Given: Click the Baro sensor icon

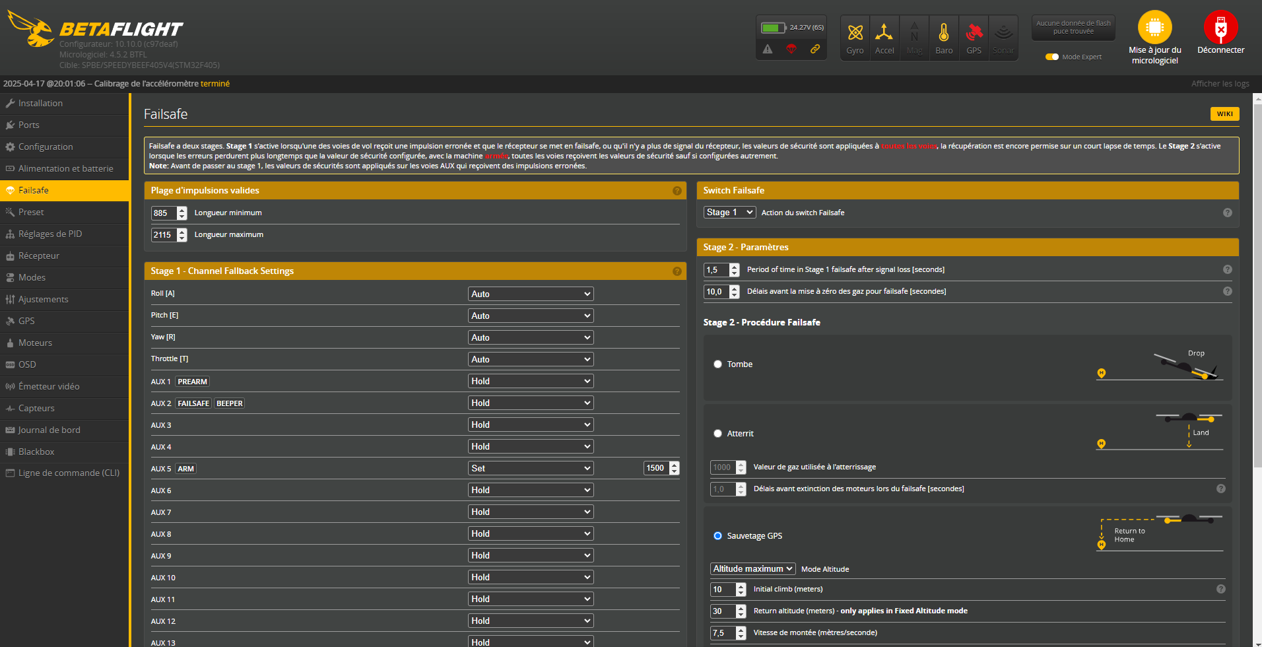Looking at the screenshot, I should coord(944,33).
